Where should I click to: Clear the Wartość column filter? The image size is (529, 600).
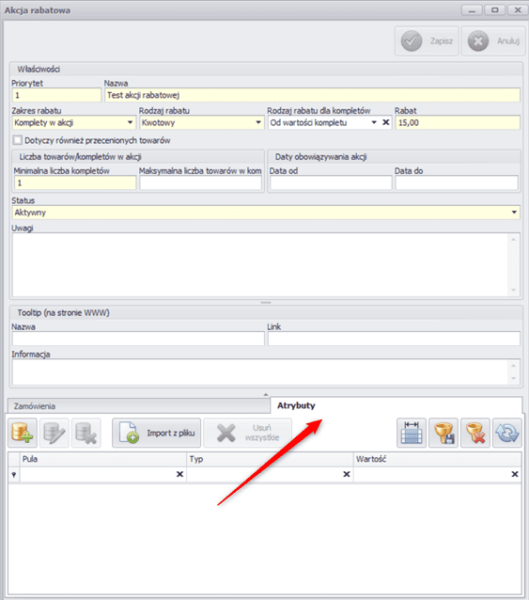(515, 474)
